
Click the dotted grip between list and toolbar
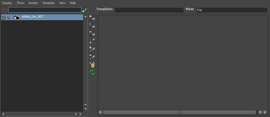(86, 61)
